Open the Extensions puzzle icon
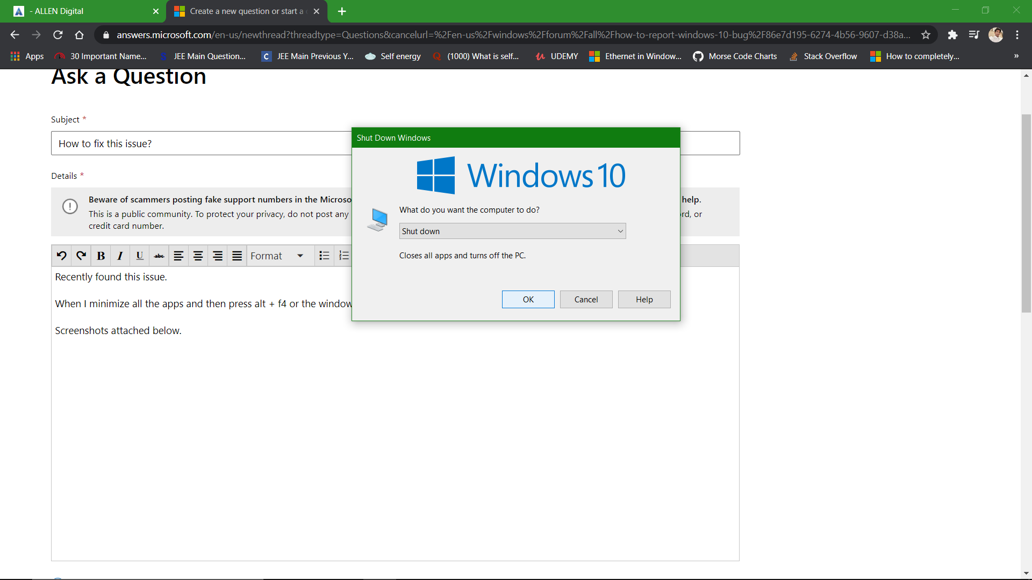 952,35
